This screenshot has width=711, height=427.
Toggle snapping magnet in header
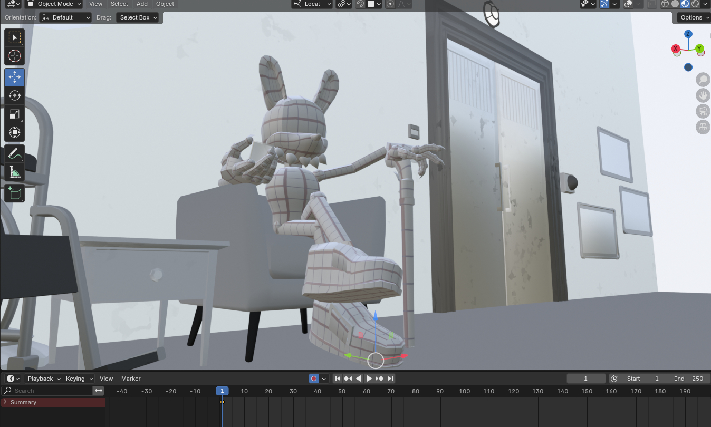[360, 4]
